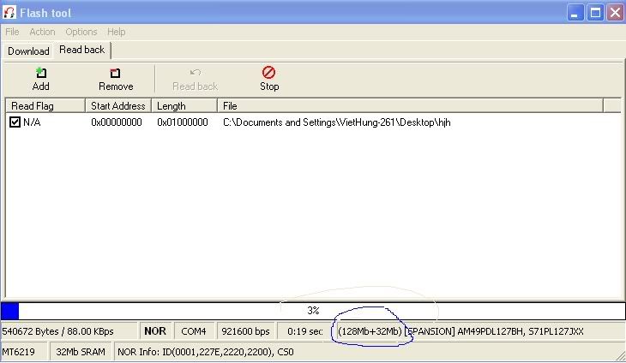Uncheck the N/A read flag checkbox
This screenshot has width=626, height=363.
click(15, 122)
